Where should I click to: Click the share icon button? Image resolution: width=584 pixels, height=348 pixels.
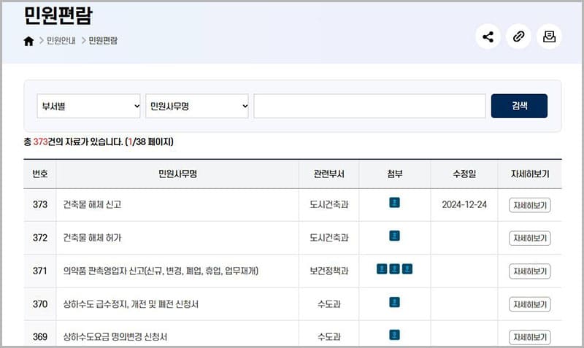(488, 36)
